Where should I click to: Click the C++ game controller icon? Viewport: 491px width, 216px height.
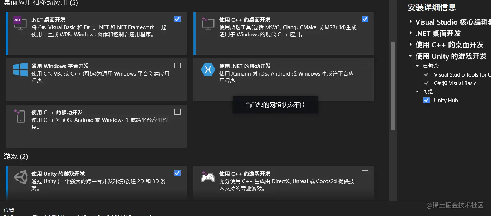208,176
